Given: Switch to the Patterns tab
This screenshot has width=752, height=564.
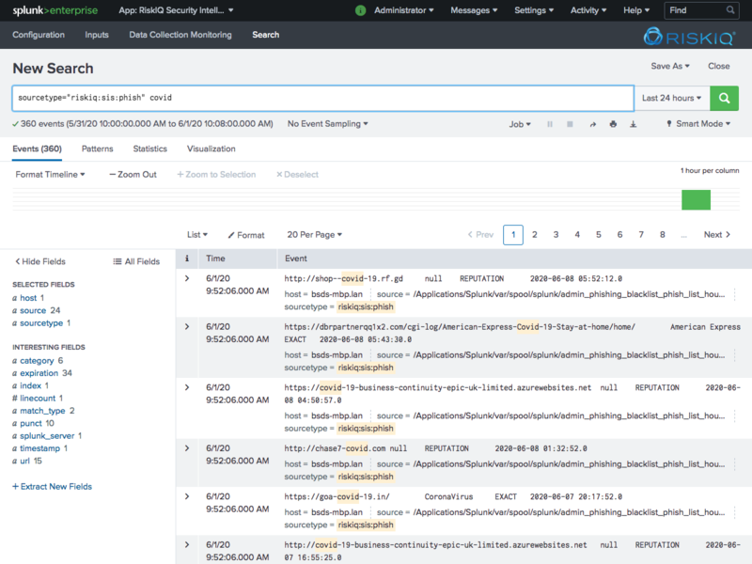Looking at the screenshot, I should pyautogui.click(x=98, y=149).
